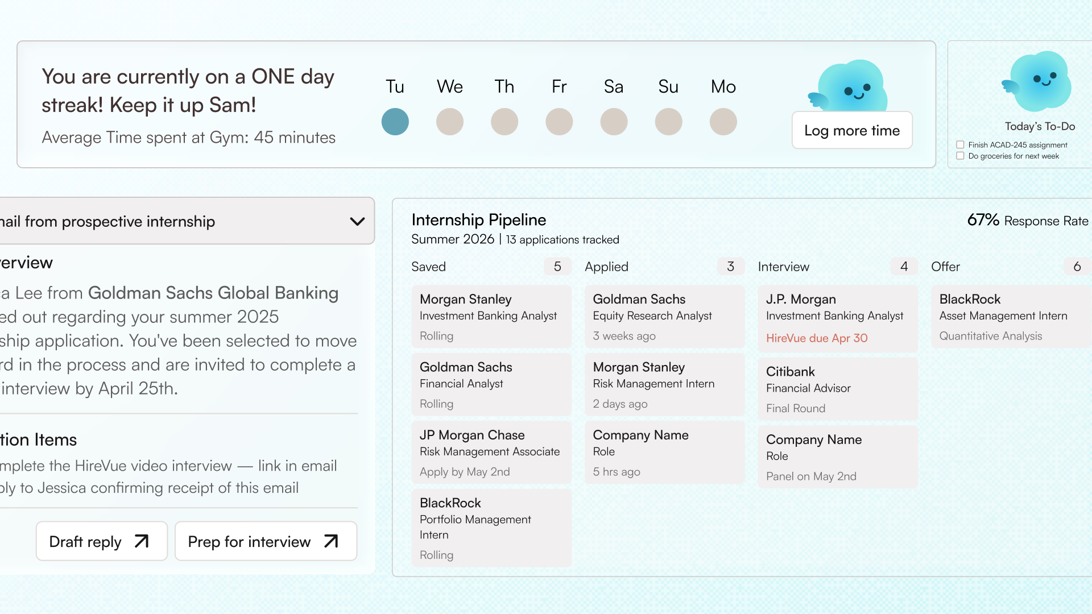Select the Offer column header
Viewport: 1092px width, 614px height.
(x=945, y=267)
